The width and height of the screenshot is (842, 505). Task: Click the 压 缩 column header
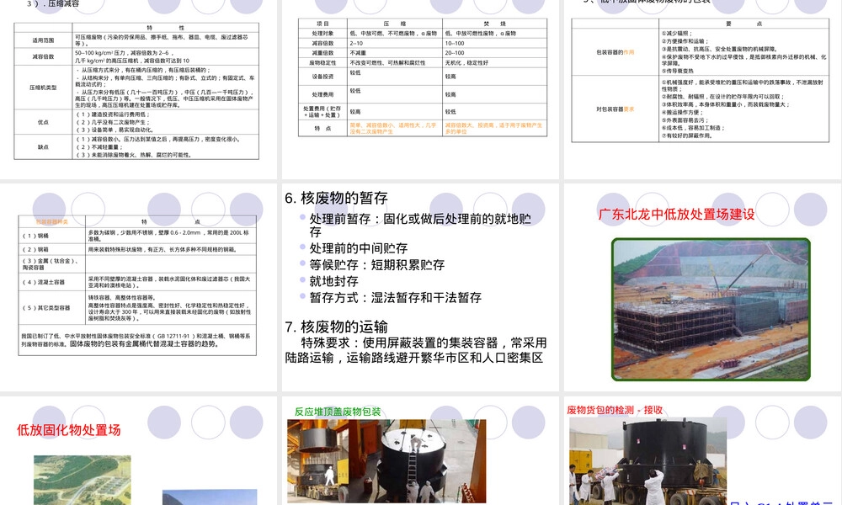tap(395, 24)
